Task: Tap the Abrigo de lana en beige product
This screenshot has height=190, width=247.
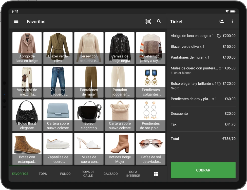Action: tap(27, 48)
